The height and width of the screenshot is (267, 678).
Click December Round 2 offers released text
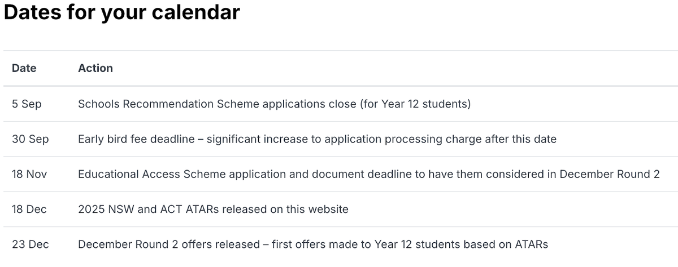pyautogui.click(x=313, y=244)
